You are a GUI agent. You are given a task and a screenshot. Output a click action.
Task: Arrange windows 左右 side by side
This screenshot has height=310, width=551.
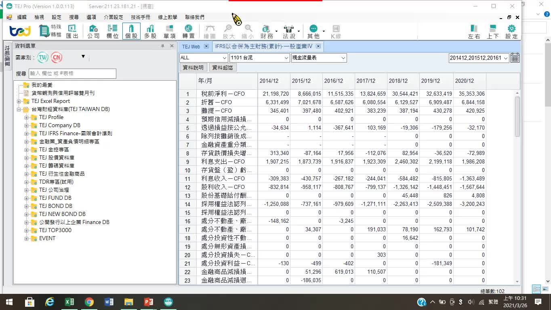(473, 31)
